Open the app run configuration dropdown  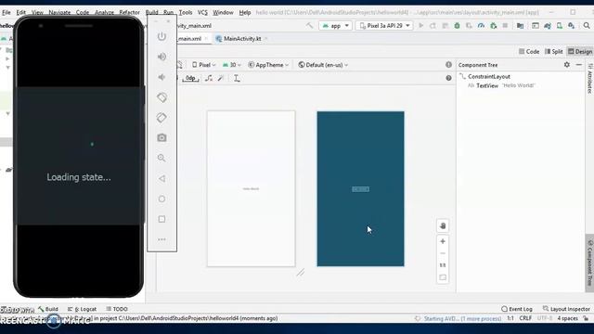coord(336,26)
